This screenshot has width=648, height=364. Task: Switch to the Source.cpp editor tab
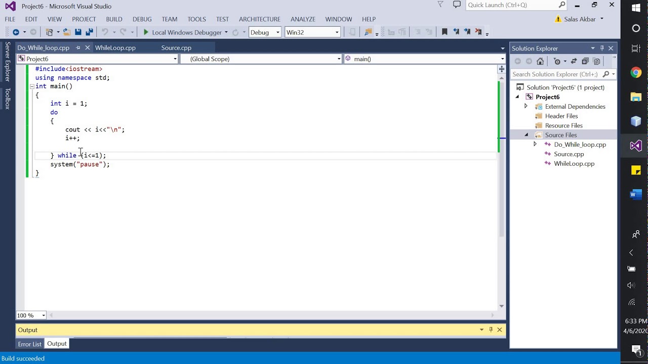(176, 48)
